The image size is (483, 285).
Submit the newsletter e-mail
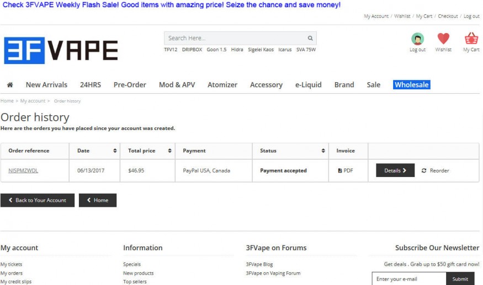460,279
